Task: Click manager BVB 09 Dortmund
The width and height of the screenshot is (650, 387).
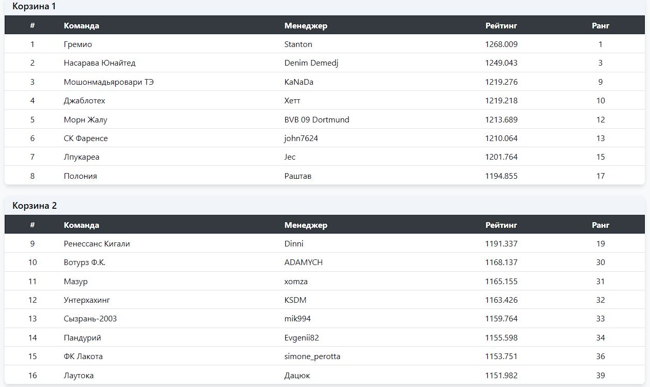Action: (x=317, y=120)
